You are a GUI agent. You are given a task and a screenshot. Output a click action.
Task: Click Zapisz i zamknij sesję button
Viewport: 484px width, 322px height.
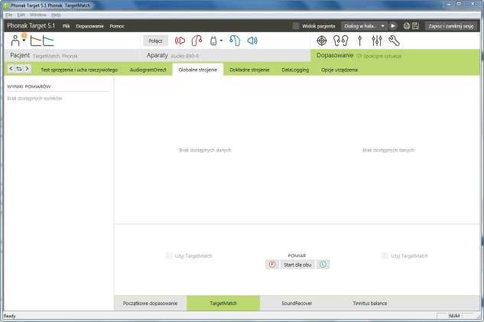pyautogui.click(x=451, y=26)
